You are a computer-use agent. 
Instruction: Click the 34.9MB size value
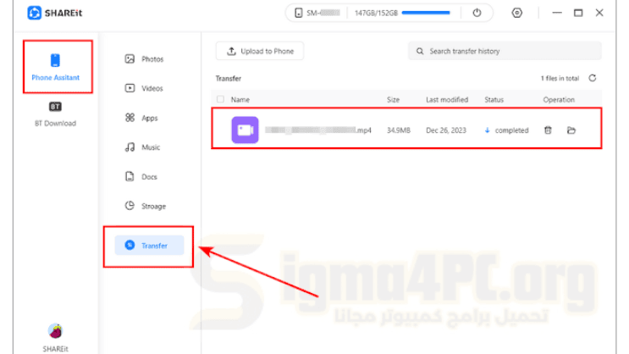[399, 130]
